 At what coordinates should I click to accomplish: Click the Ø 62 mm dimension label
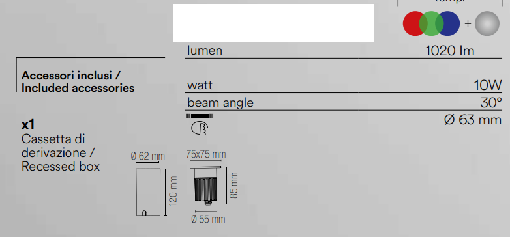coord(147,156)
